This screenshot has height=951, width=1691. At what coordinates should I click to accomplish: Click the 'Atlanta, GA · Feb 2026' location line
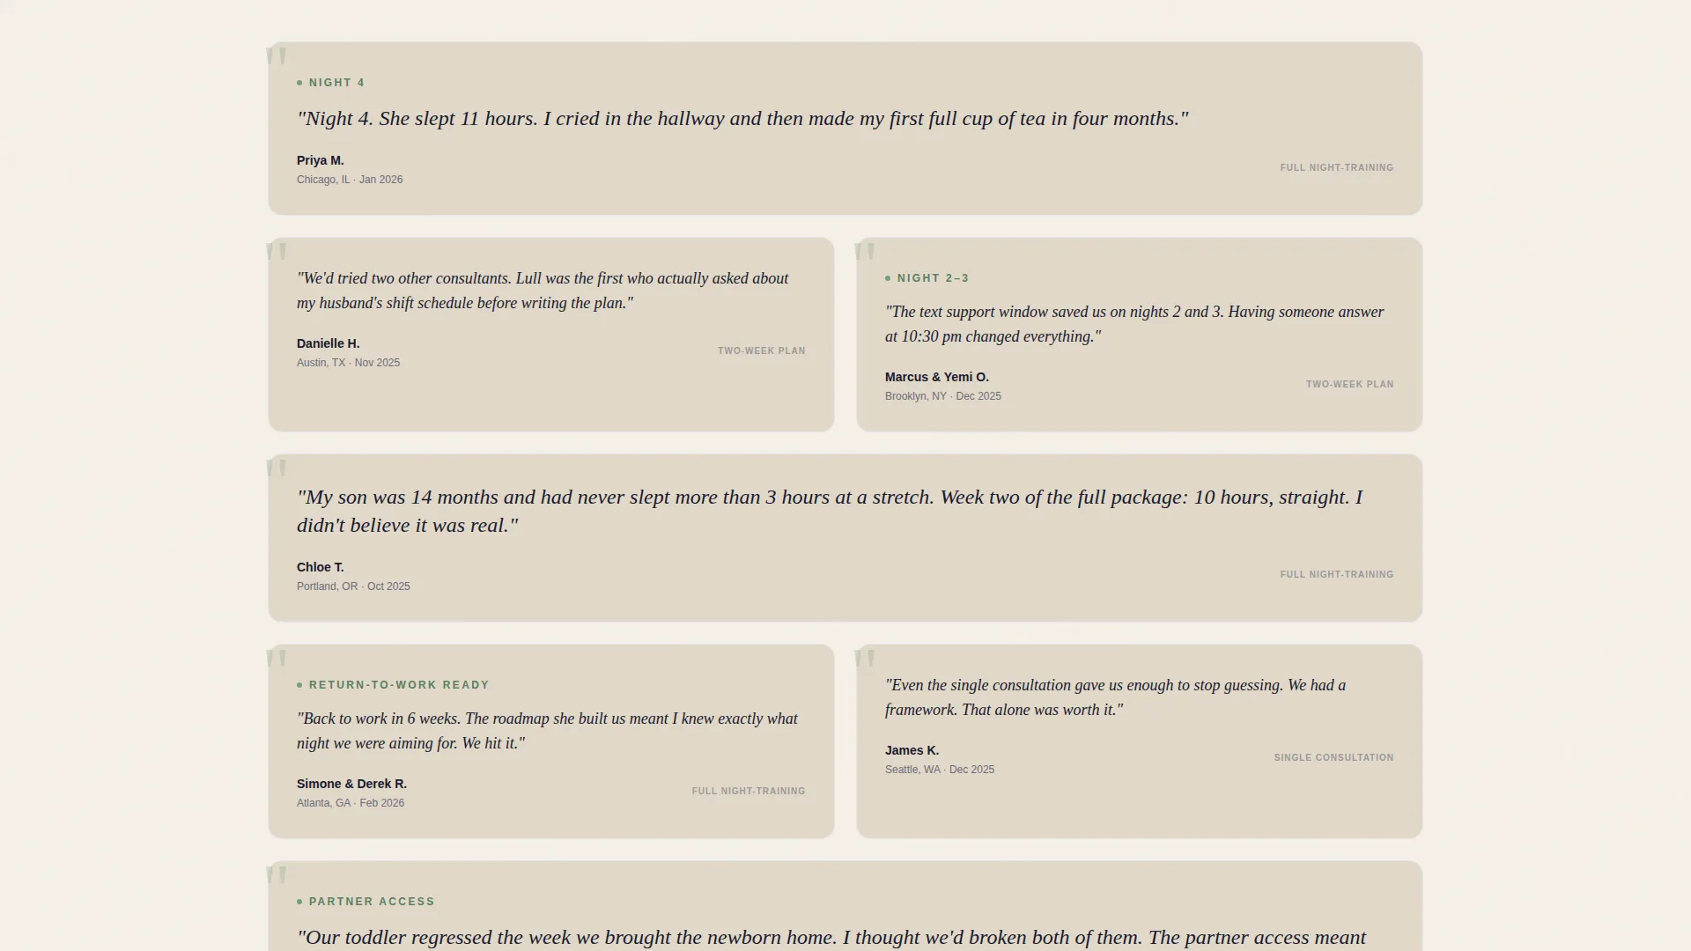[351, 803]
